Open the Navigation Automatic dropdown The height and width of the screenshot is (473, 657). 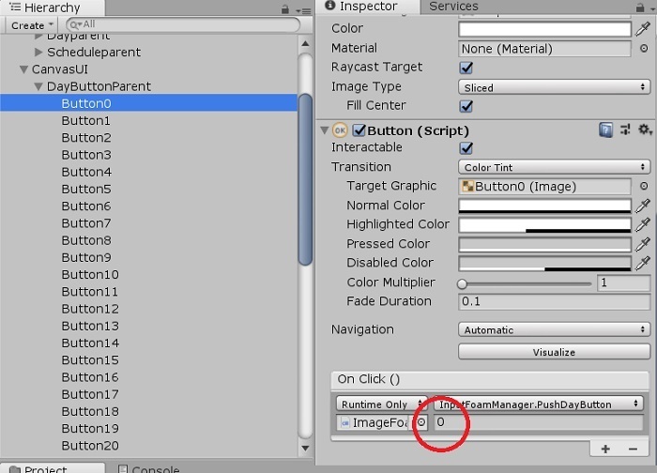pos(554,329)
